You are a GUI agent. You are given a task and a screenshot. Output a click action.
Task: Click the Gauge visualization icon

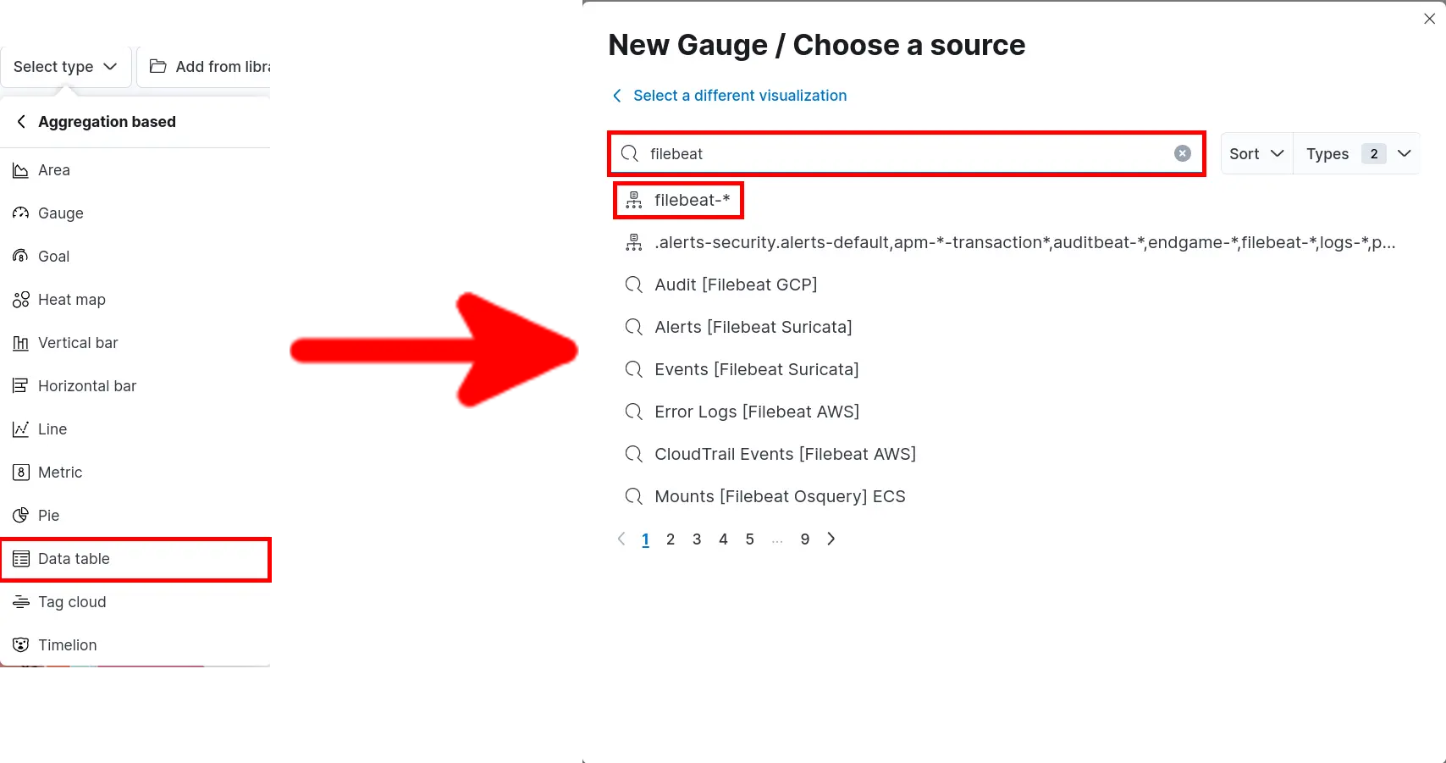click(20, 213)
